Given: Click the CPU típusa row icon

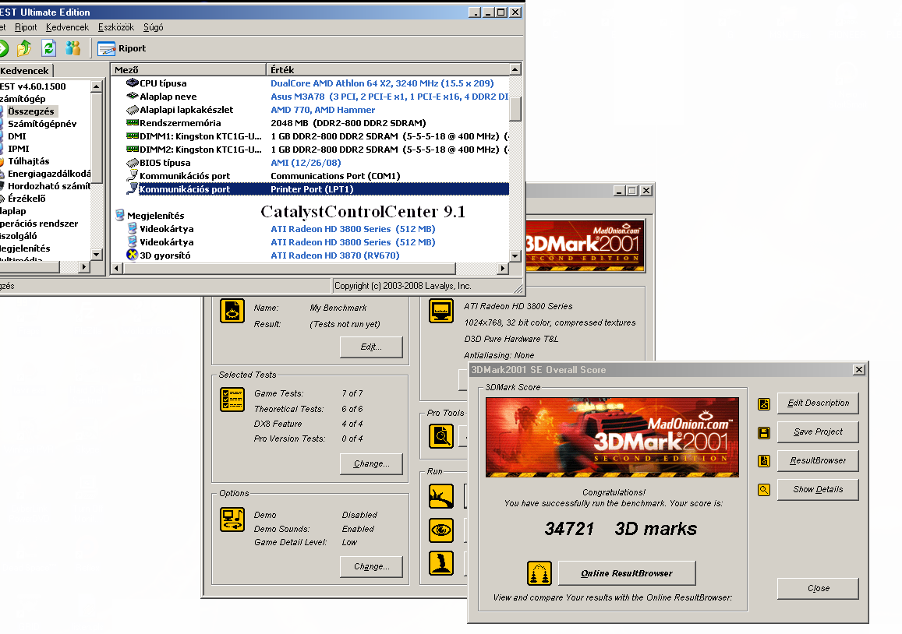Looking at the screenshot, I should (x=133, y=83).
